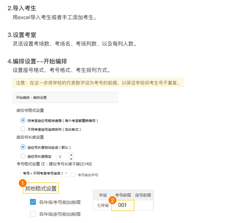Viewport: 248px width, 223px height.
Task: Click the 七年级 座号前缀 empty cell
Action: click(143, 205)
